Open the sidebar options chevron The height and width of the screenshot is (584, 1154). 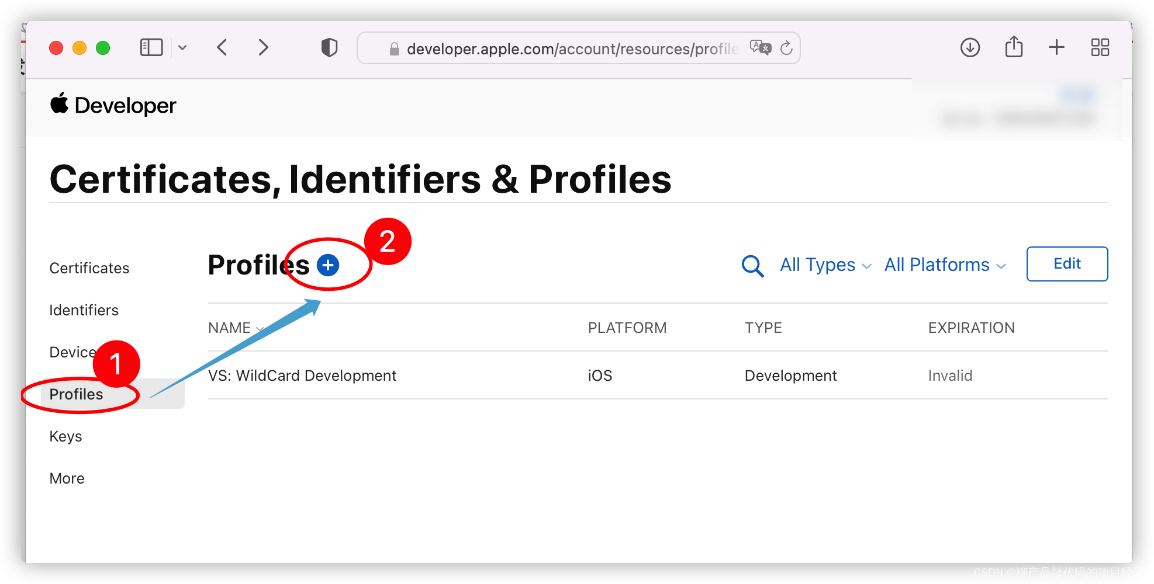[x=182, y=48]
